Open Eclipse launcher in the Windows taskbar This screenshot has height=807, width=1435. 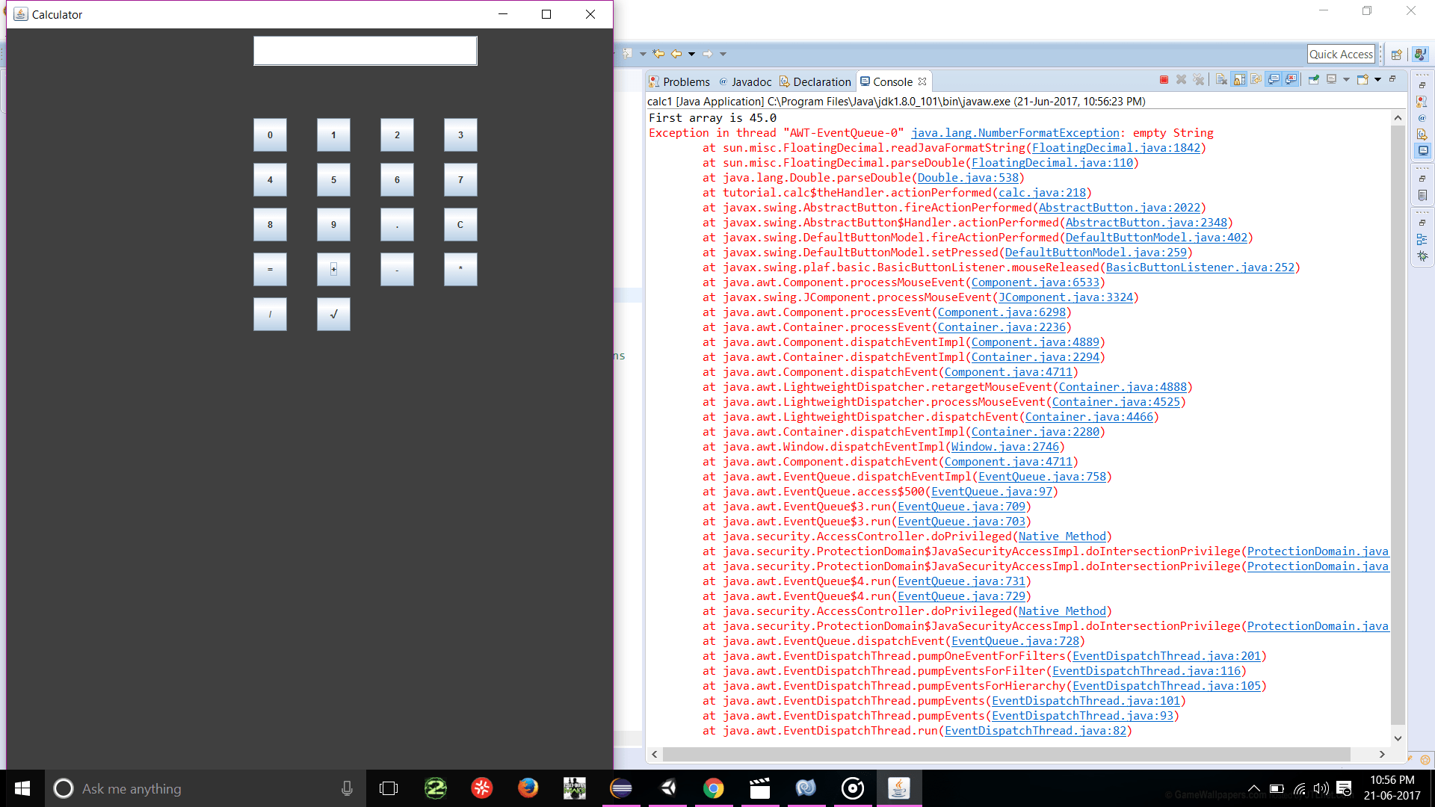620,788
